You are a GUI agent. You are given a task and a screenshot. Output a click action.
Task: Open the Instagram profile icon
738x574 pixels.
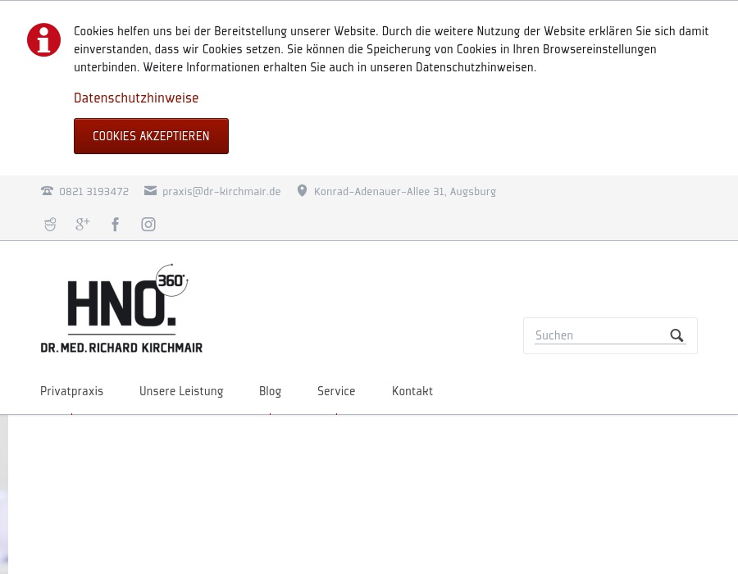(148, 225)
